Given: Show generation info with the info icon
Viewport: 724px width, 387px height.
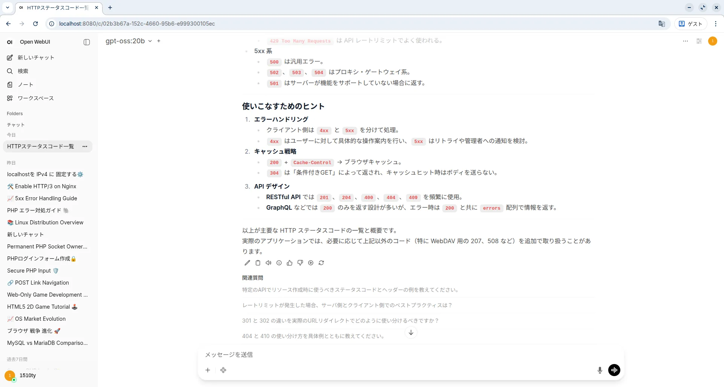Looking at the screenshot, I should point(279,263).
